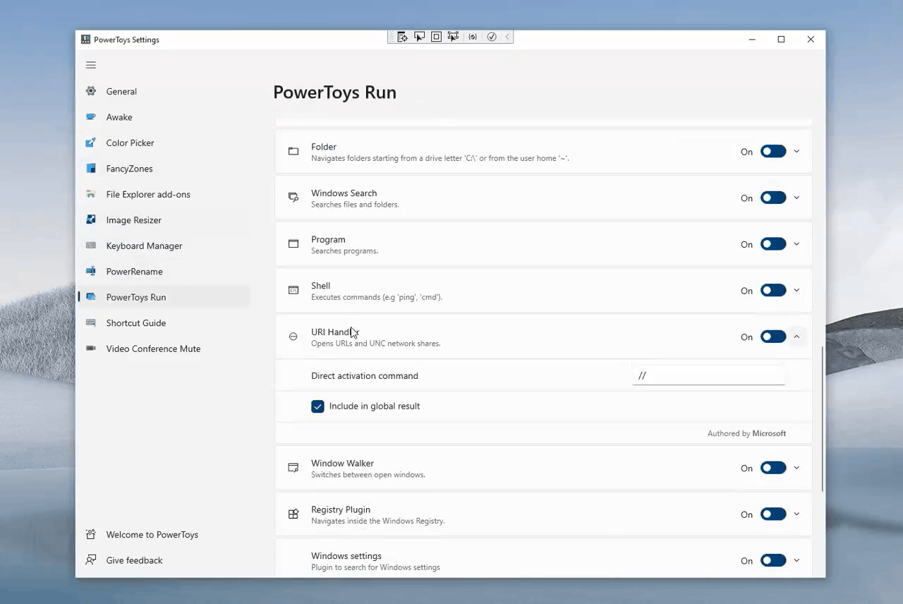903x604 pixels.
Task: Expand the Windows Search options chevron
Action: (x=796, y=198)
